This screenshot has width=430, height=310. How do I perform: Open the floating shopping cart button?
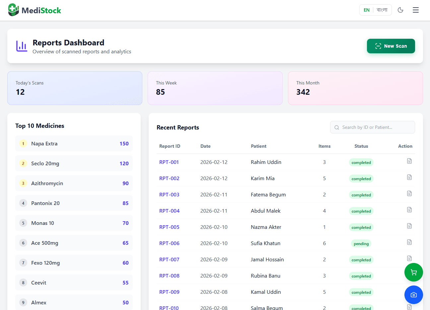[x=413, y=272]
